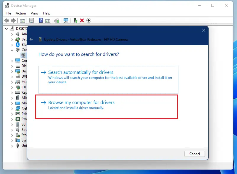Select the Computer category monitor icon

click(x=18, y=61)
